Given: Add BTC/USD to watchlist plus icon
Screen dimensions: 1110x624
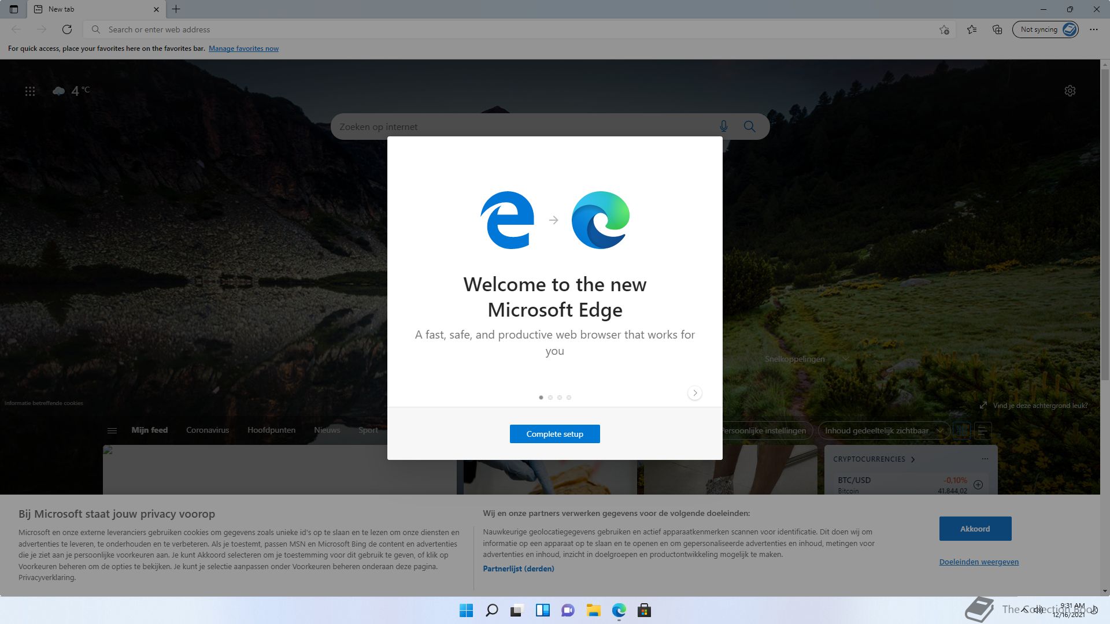Looking at the screenshot, I should pyautogui.click(x=978, y=485).
